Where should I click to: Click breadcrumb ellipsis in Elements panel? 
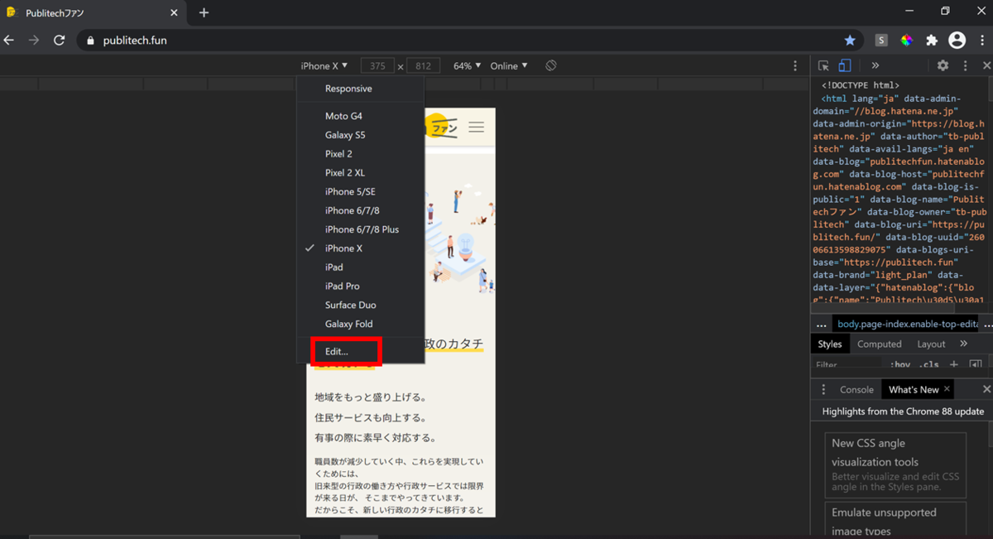(821, 325)
